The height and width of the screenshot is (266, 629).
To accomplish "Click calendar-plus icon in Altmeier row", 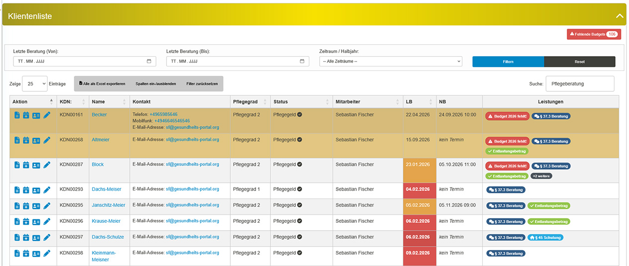I will 26,140.
